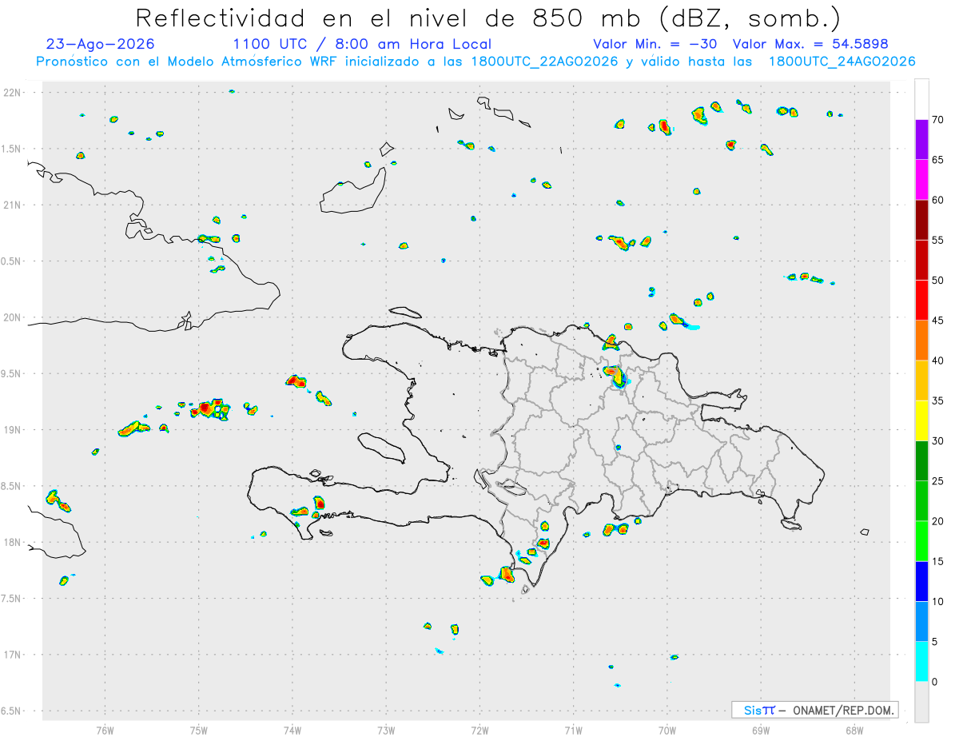Click the '69W' longitude label
The image size is (959, 741).
pyautogui.click(x=760, y=730)
